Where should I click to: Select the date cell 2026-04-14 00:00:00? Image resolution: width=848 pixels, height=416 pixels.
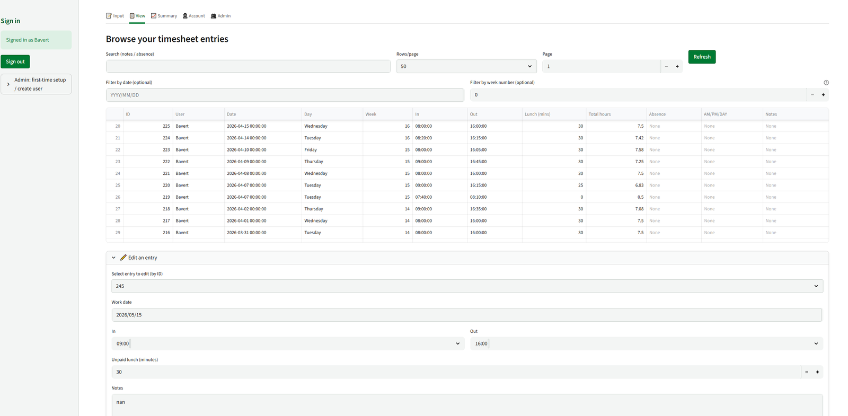point(263,138)
